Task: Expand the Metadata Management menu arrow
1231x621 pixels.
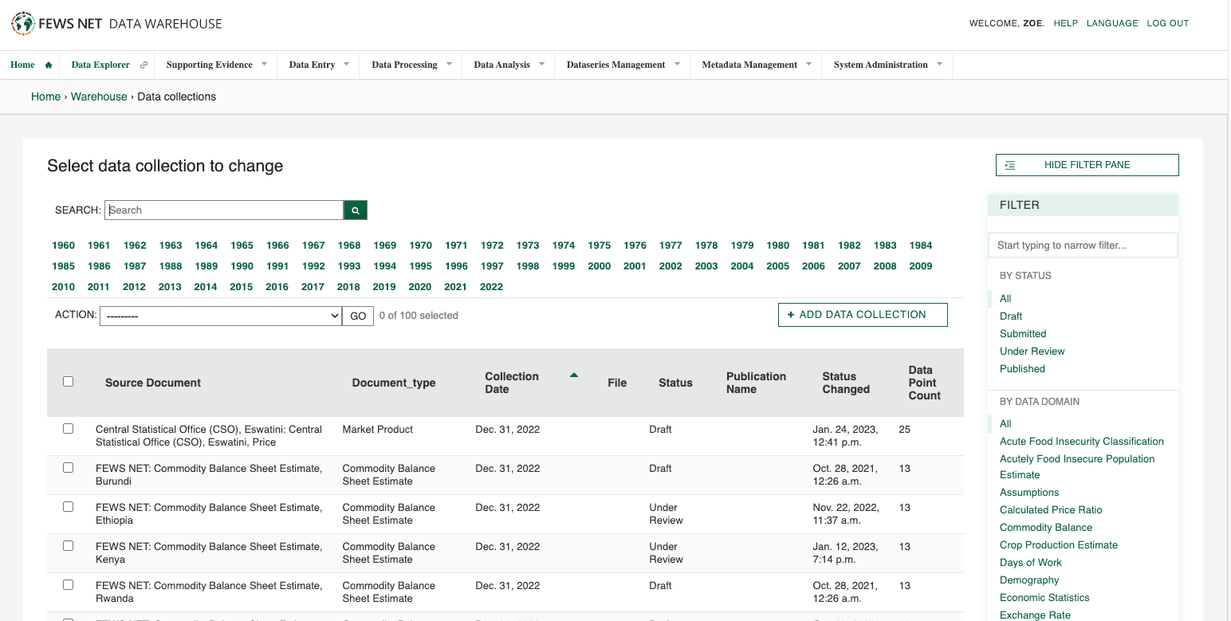Action: point(808,64)
